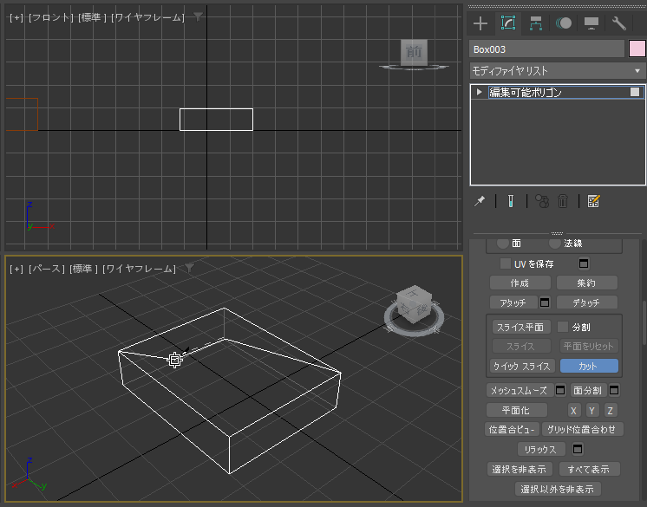Toggle Show End Result icon
The image size is (647, 507).
tap(511, 201)
